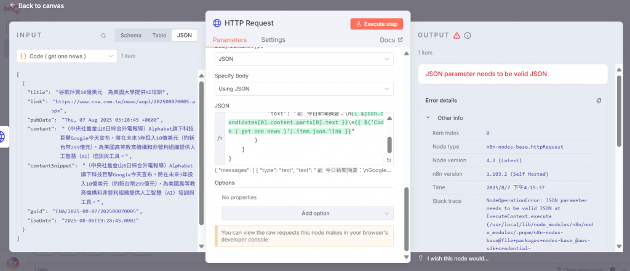
Task: Click the output error warning triangle icon
Action: click(x=457, y=35)
